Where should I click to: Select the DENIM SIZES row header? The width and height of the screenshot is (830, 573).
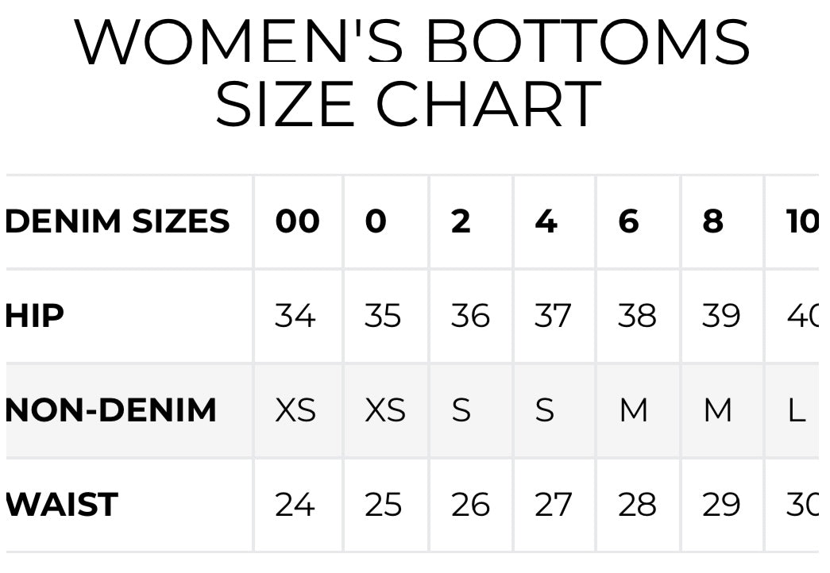coord(118,221)
